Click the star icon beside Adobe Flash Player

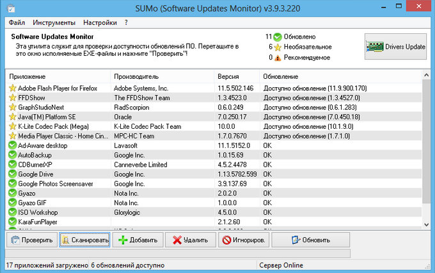tap(13, 88)
